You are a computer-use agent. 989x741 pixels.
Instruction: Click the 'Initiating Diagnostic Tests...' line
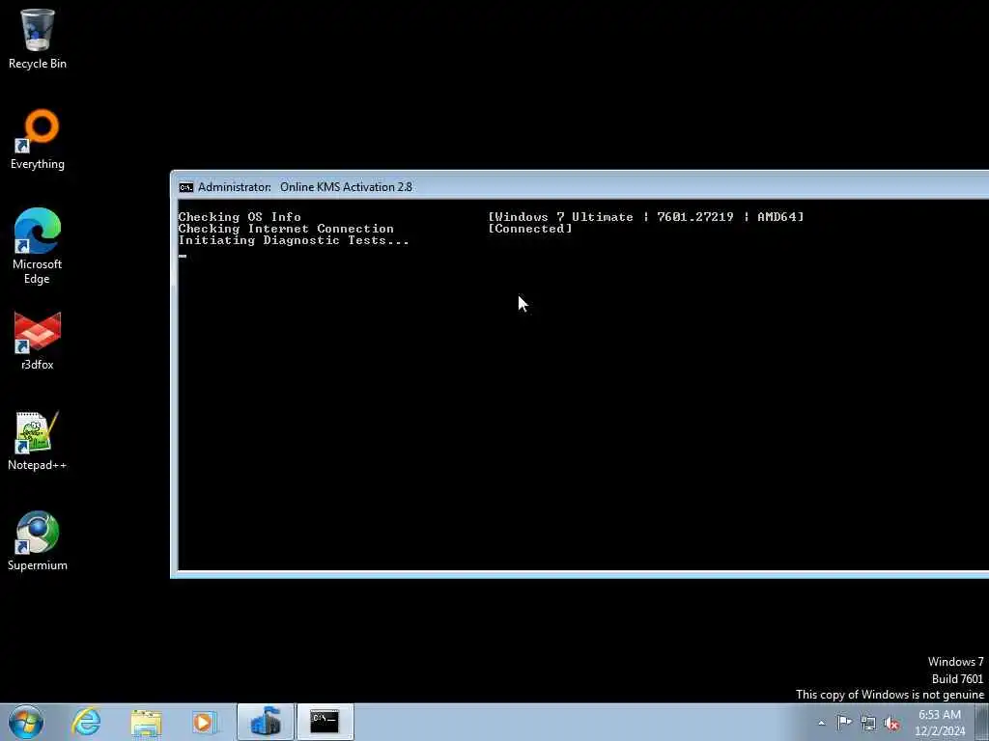[x=294, y=240]
